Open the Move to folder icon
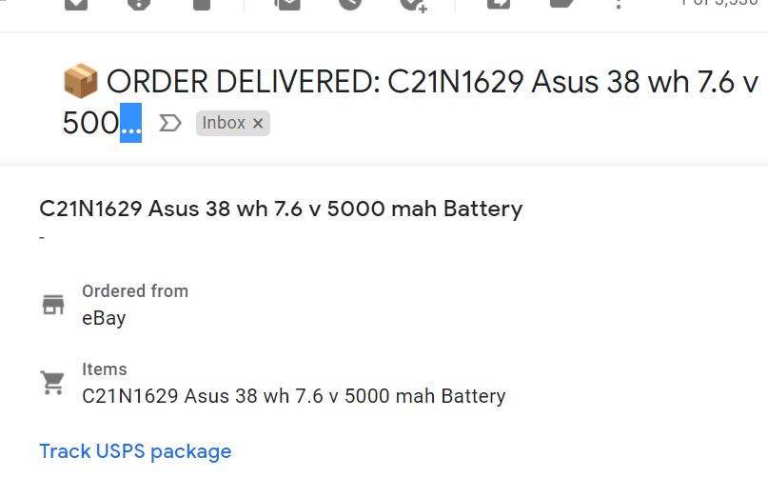Viewport: 768px width, 478px height. pos(499,4)
